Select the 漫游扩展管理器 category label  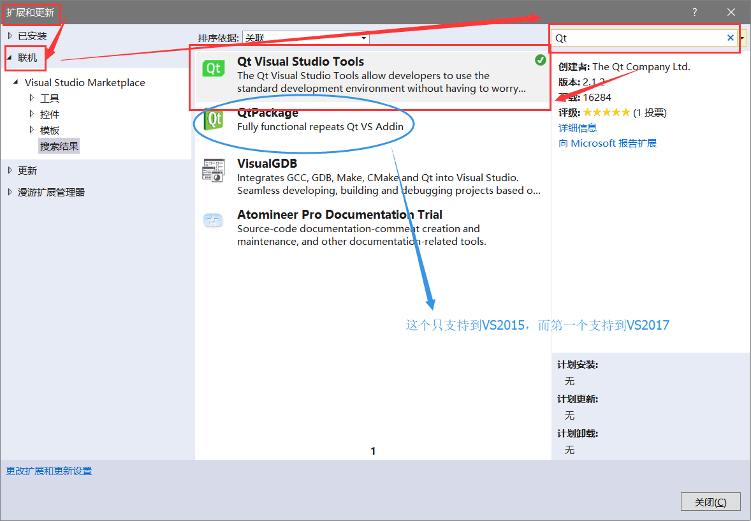tap(51, 192)
